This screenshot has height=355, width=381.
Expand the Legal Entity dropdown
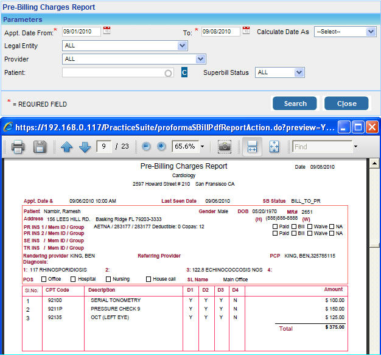coord(182,46)
